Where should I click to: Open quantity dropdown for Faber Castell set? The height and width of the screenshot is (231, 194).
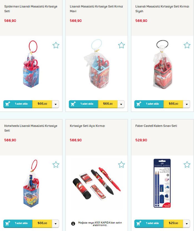pos(187,224)
